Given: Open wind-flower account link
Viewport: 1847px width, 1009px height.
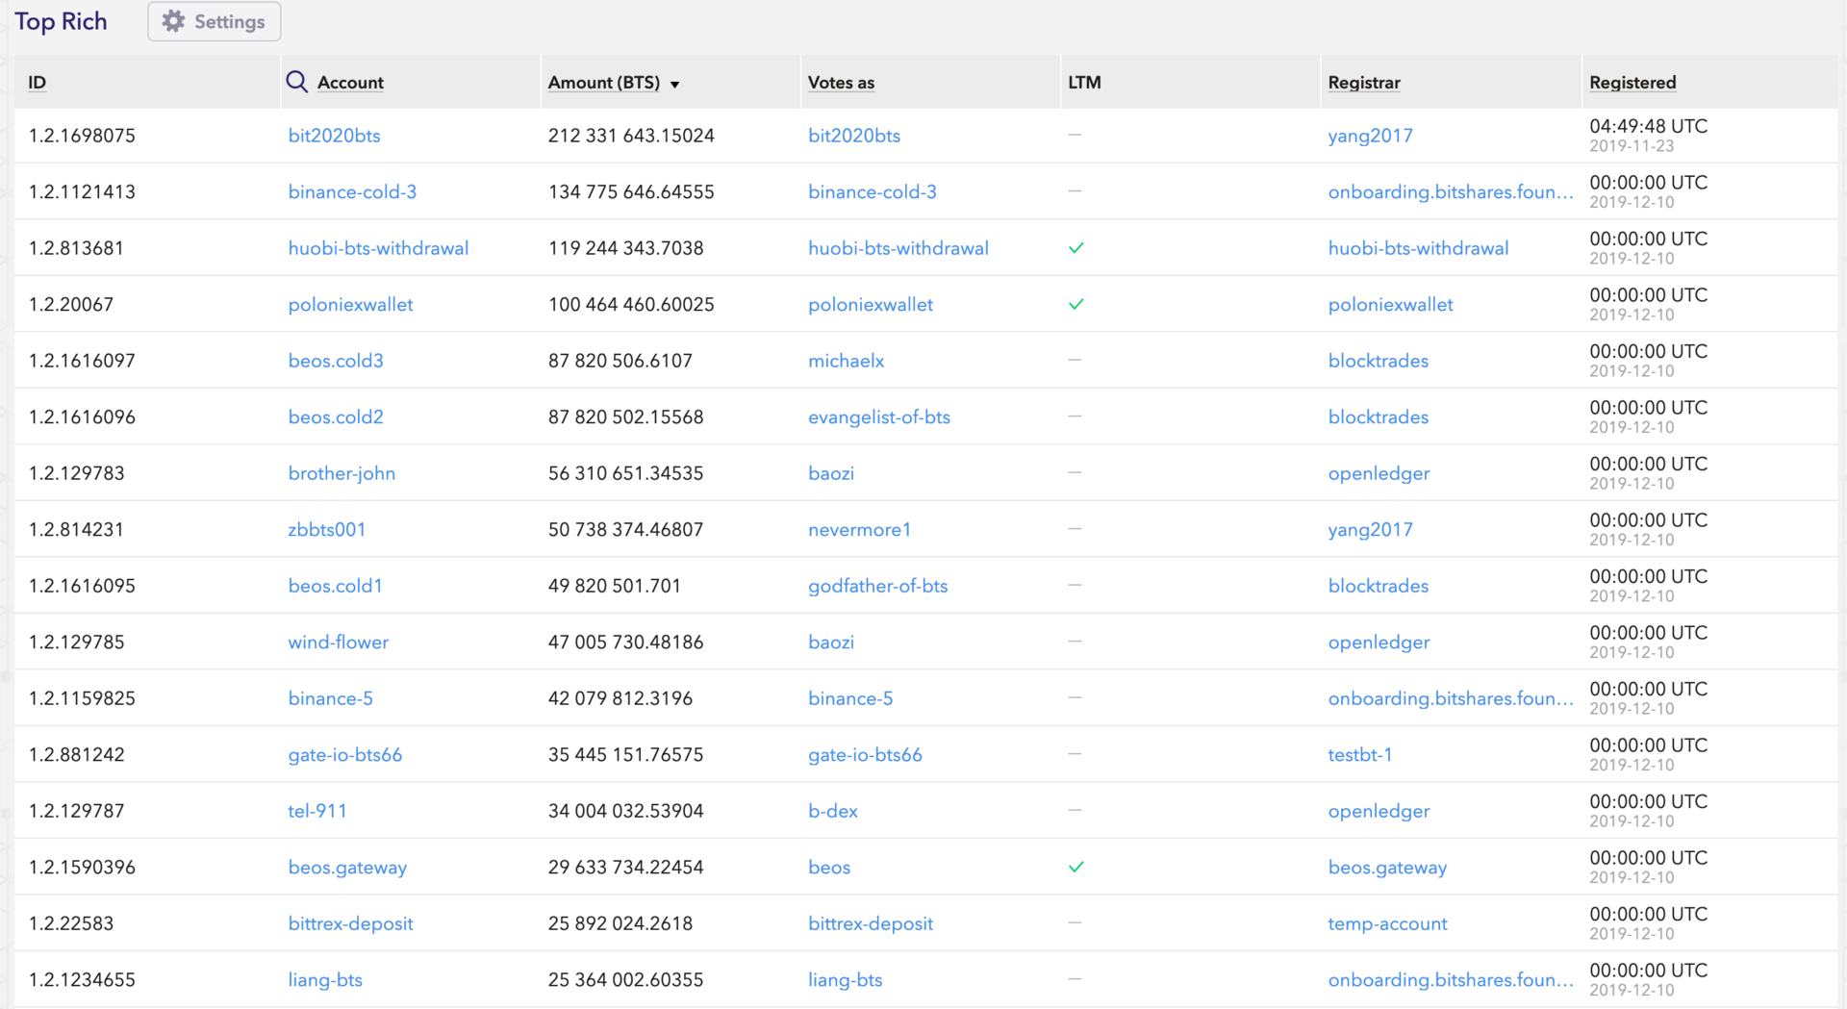Looking at the screenshot, I should click(338, 643).
